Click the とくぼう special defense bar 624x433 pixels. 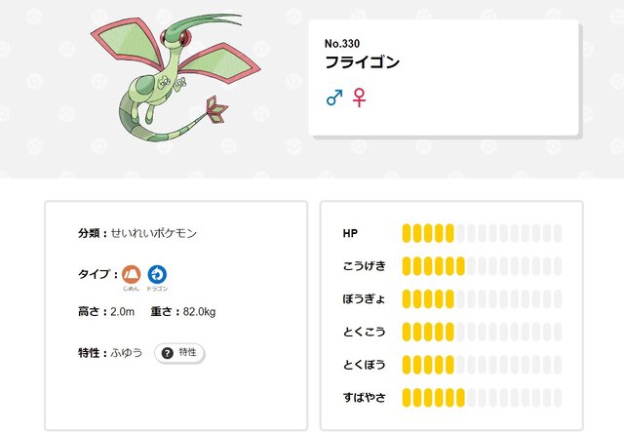482,365
